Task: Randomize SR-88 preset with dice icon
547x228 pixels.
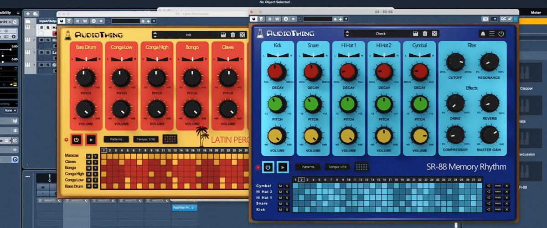Action: 435,33
